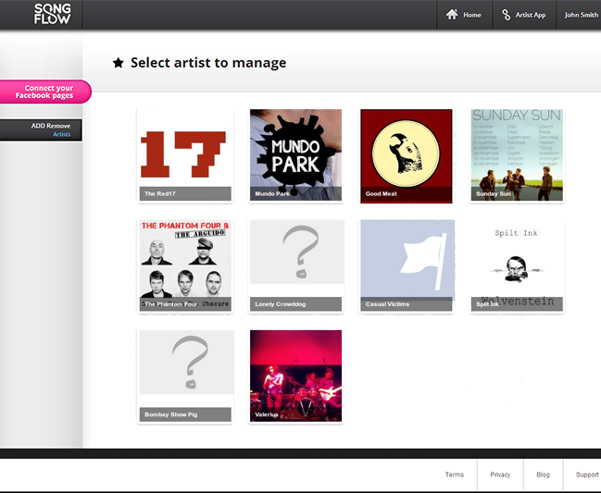Image resolution: width=601 pixels, height=493 pixels.
Task: Select The Phantom Four artist thumbnail
Action: tap(185, 265)
